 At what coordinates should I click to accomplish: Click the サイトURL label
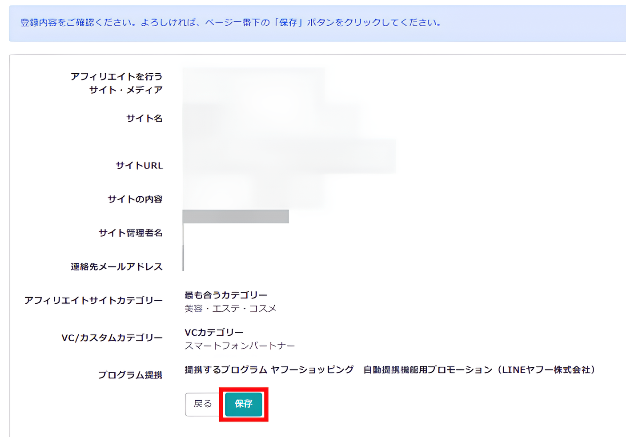(139, 166)
